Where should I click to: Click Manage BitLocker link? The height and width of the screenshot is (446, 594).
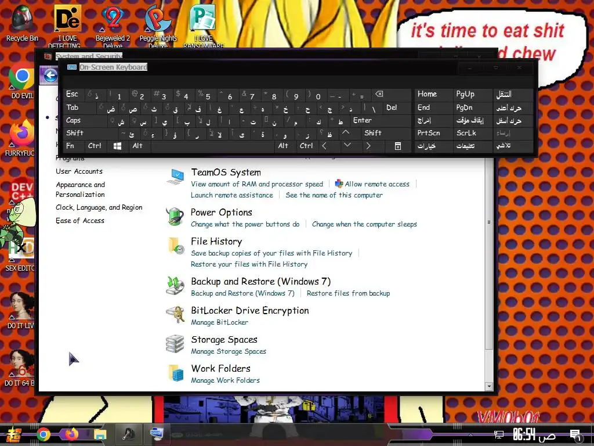click(220, 322)
